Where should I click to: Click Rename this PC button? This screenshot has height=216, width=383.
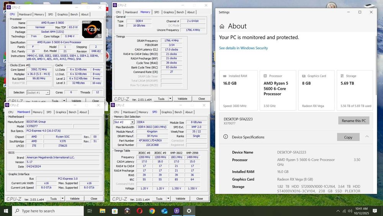tap(354, 120)
